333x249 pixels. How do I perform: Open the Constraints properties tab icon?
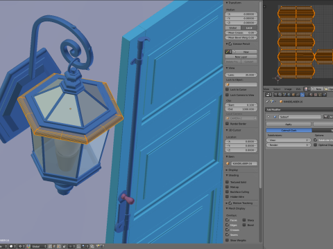pyautogui.click(x=298, y=95)
